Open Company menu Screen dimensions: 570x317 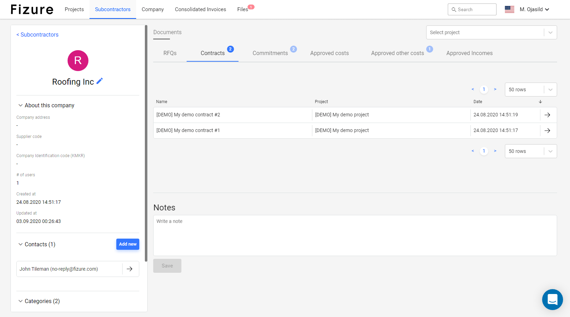(x=153, y=9)
